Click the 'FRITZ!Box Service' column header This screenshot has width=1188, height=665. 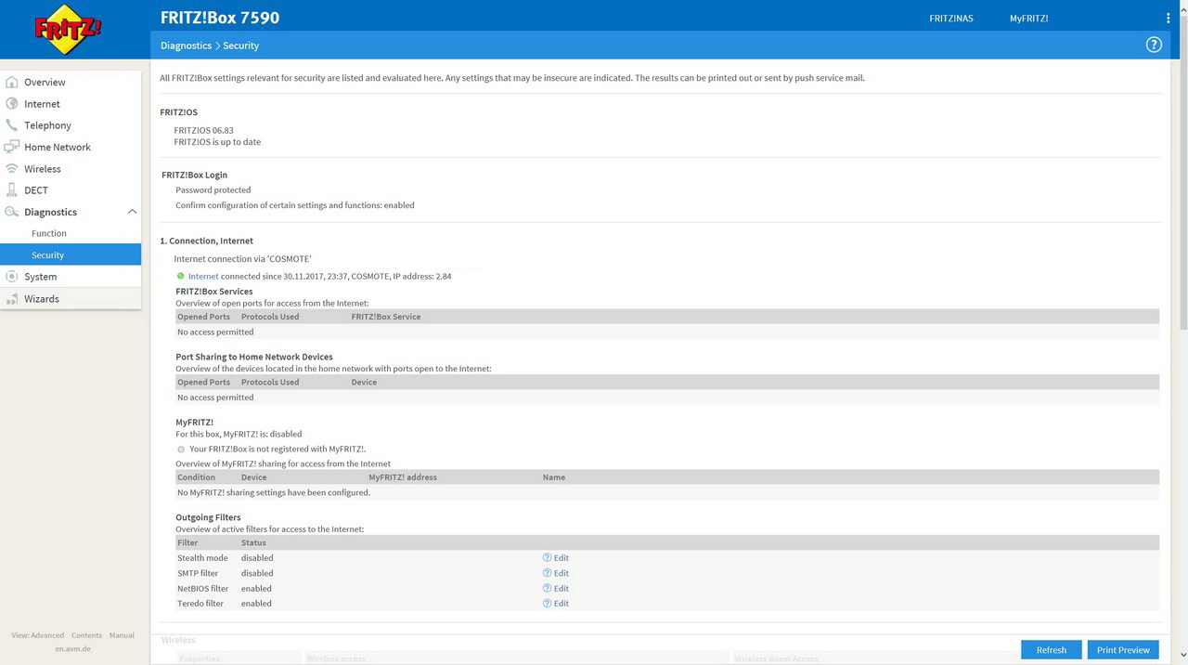(x=386, y=316)
